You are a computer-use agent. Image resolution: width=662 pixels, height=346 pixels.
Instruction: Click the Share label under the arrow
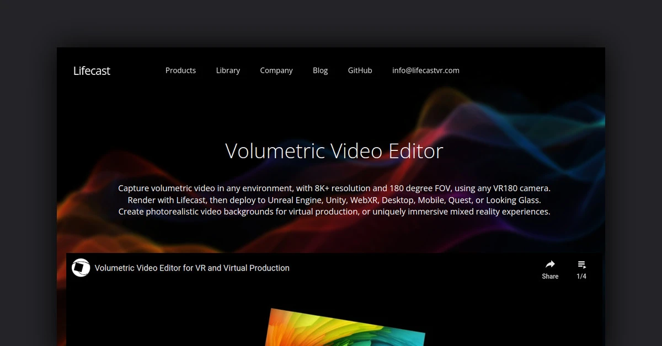coord(550,277)
